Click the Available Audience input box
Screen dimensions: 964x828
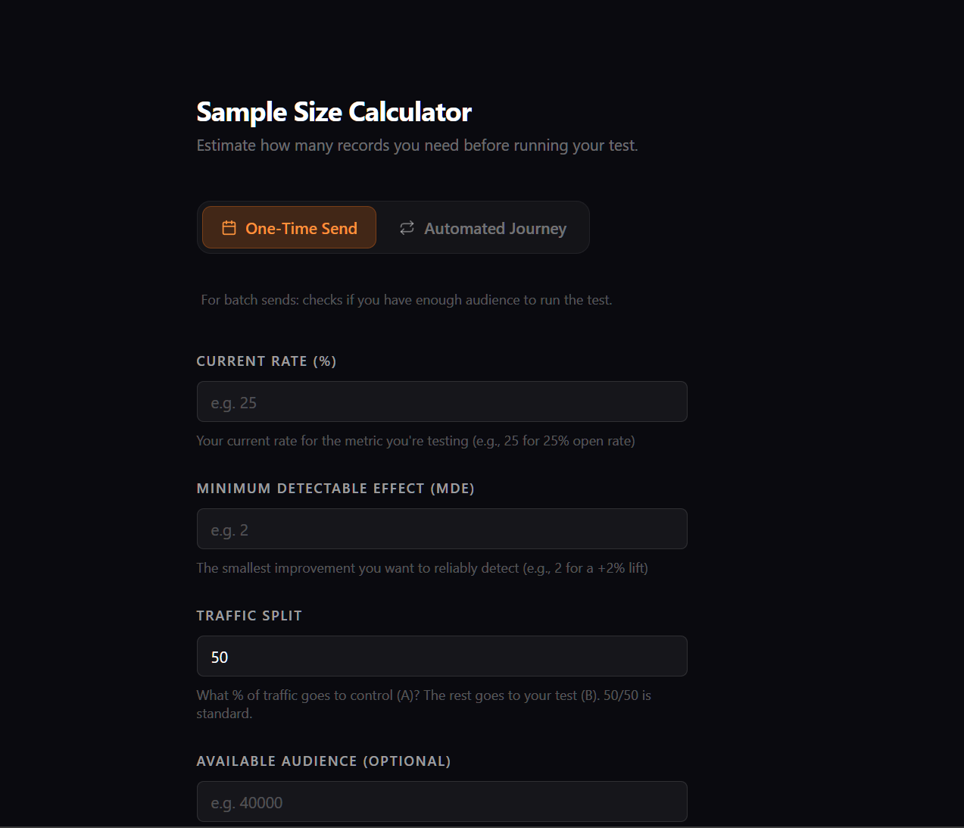[441, 802]
